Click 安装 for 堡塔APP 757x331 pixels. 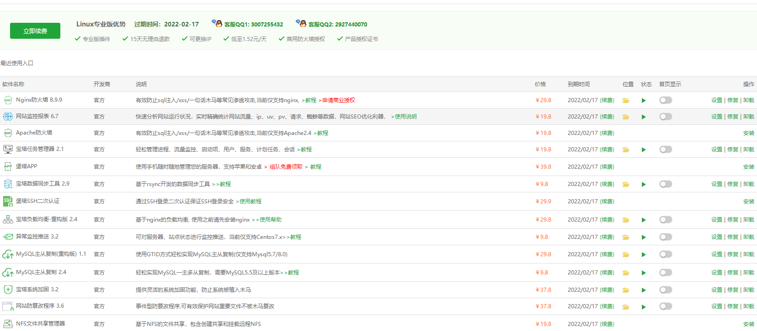point(749,167)
